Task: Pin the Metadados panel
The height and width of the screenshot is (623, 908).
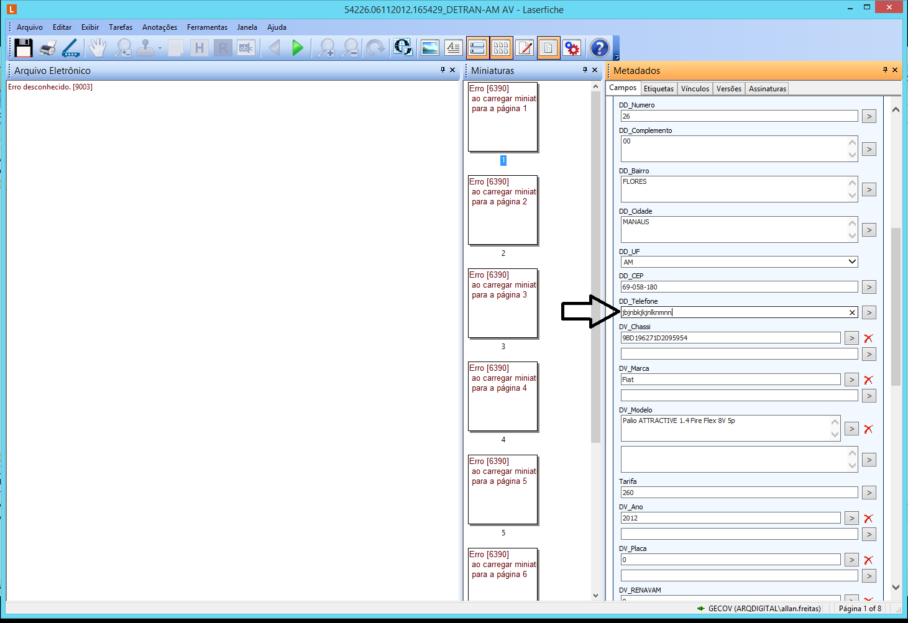Action: coord(885,70)
